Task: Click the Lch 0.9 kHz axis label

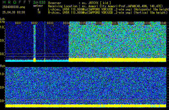Action: (2, 41)
